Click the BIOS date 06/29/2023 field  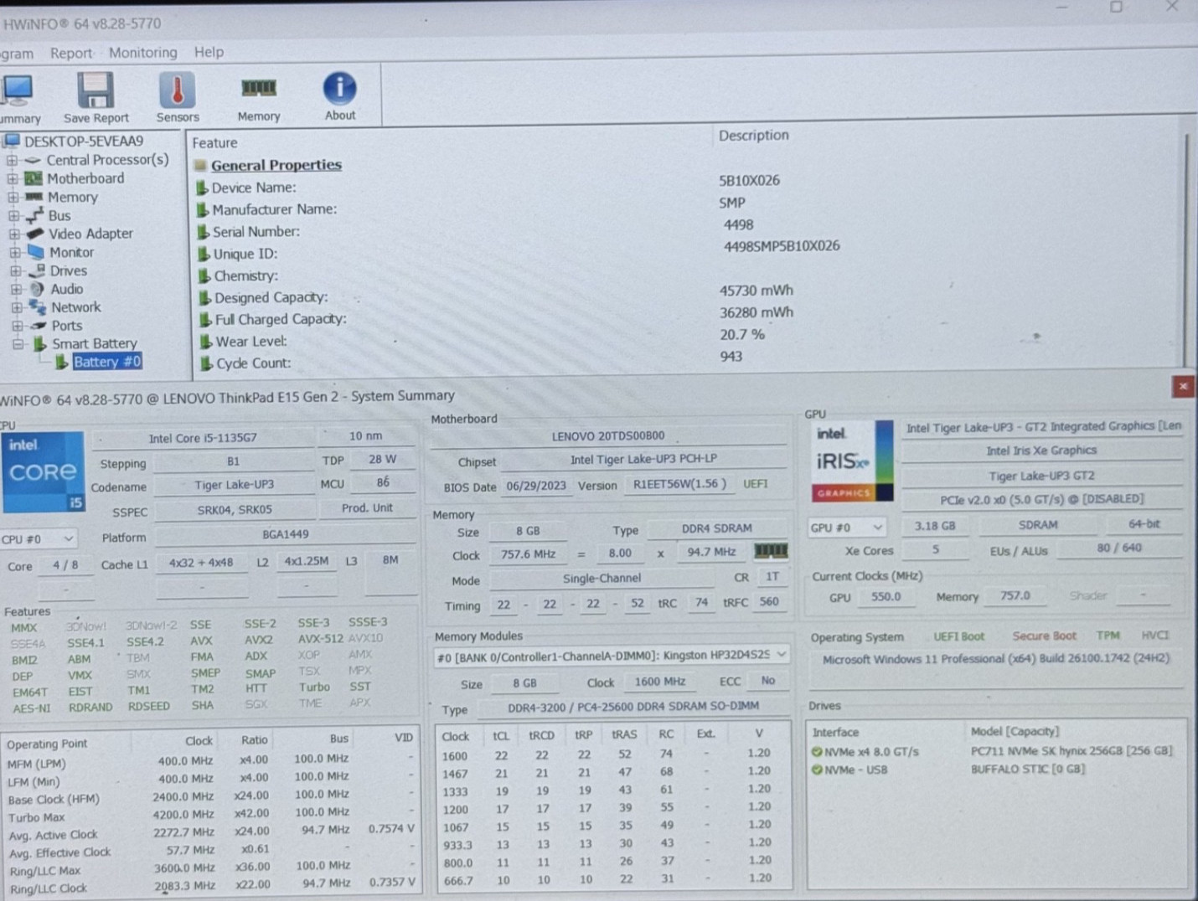pos(536,486)
